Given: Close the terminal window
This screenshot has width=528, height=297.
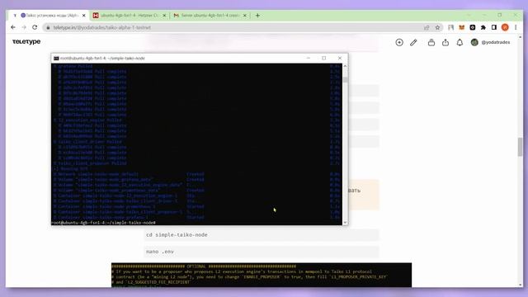Looking at the screenshot, I should pos(340,59).
